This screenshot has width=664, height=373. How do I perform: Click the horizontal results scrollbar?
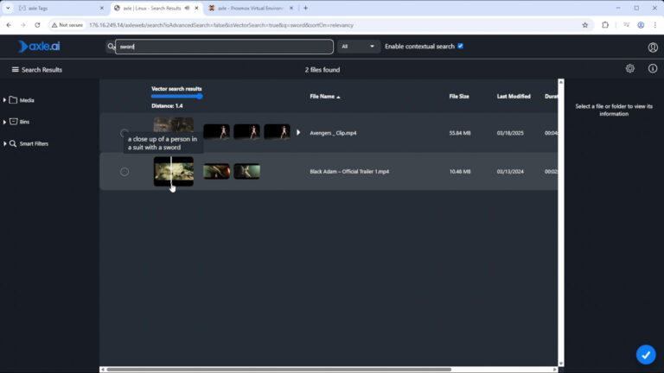pos(278,370)
